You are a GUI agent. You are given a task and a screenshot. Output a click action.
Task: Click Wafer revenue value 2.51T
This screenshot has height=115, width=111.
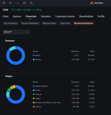pyautogui.click(x=76, y=55)
